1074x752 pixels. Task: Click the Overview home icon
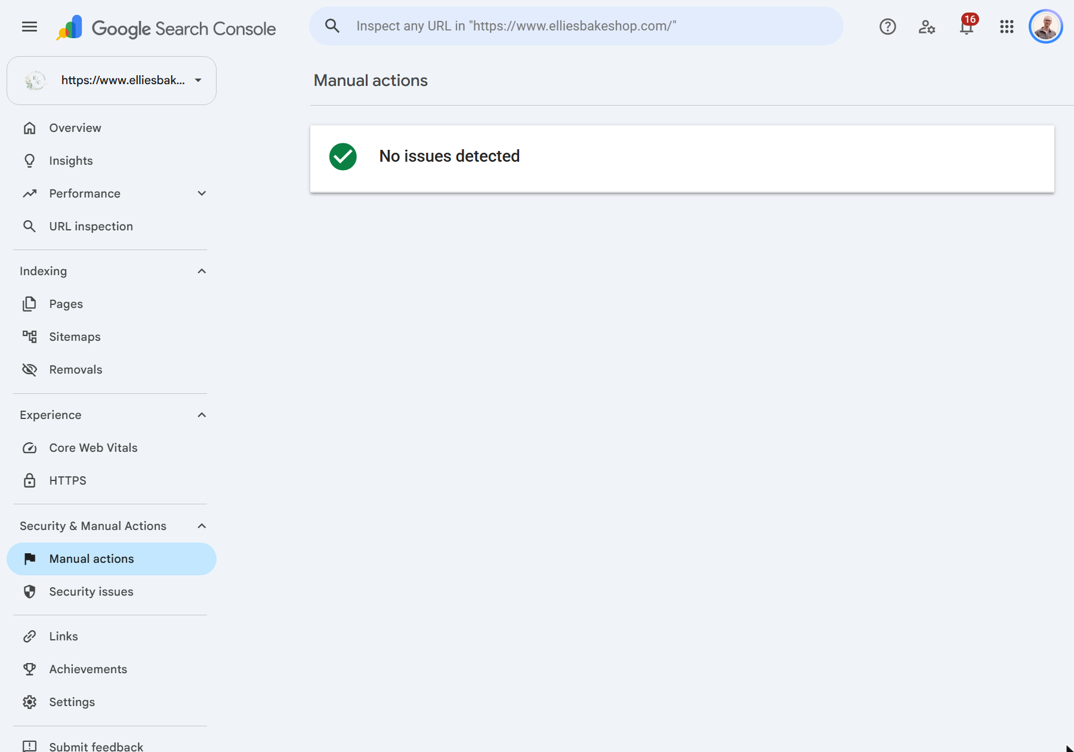29,128
